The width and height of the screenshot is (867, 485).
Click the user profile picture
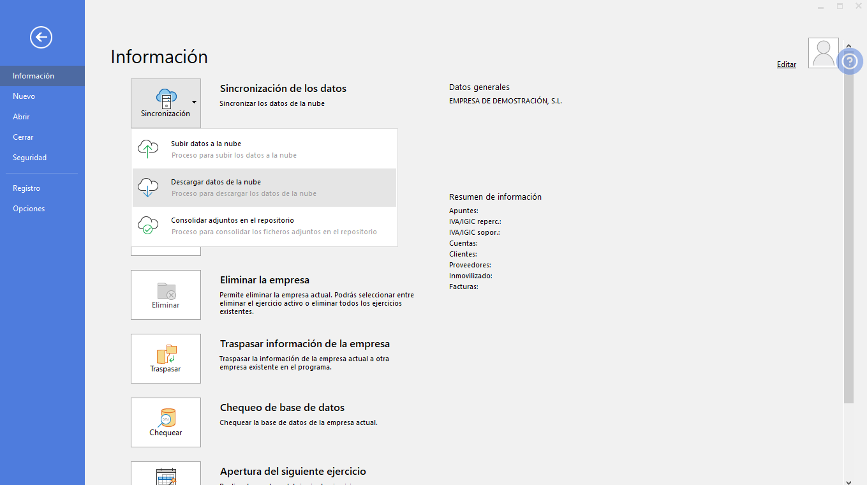point(824,53)
